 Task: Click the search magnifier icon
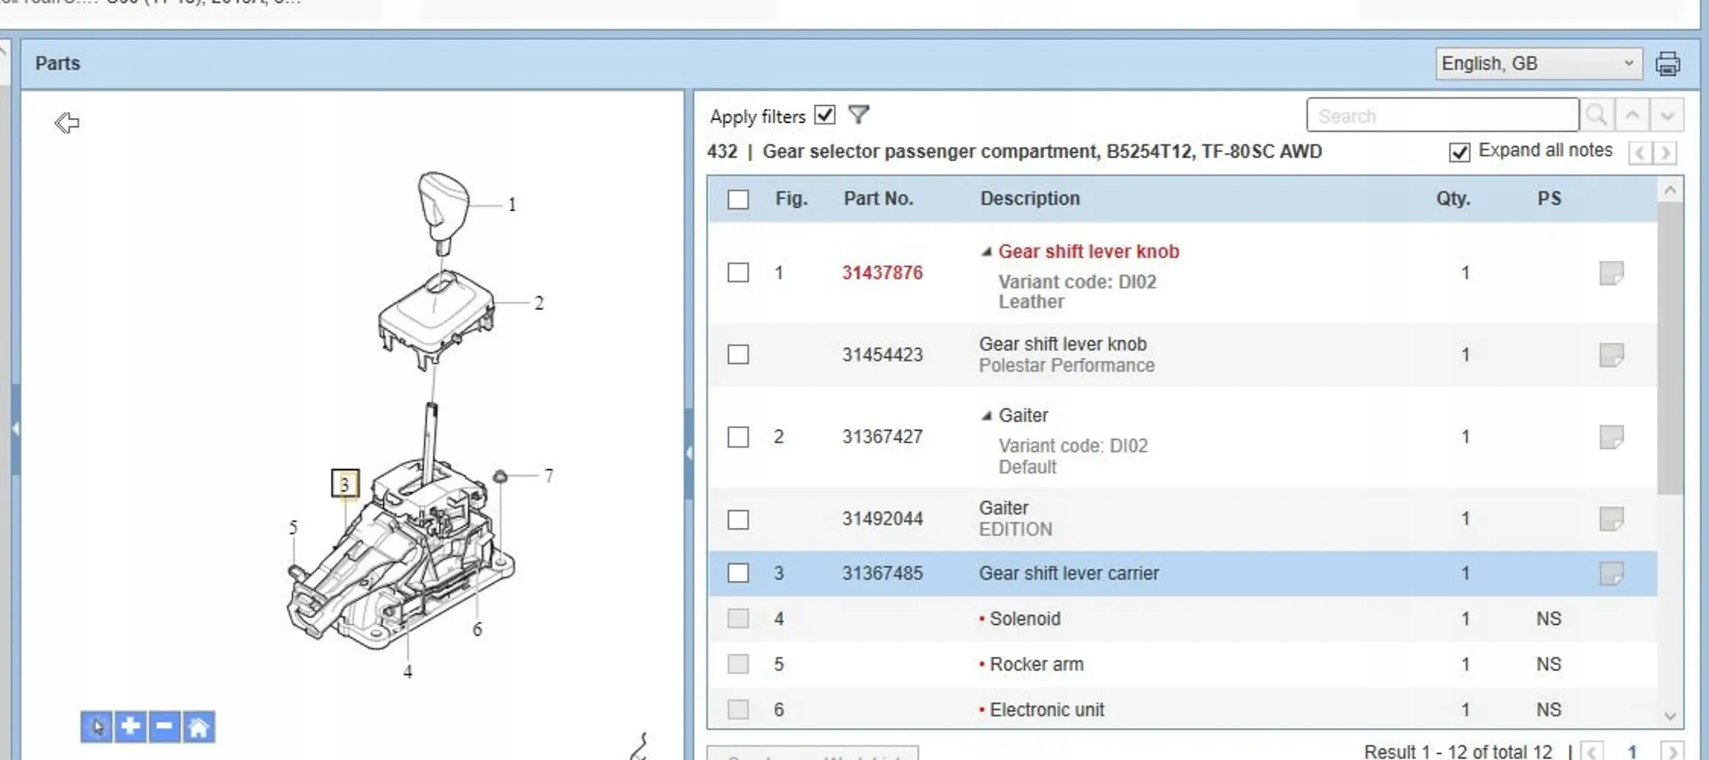[1596, 115]
